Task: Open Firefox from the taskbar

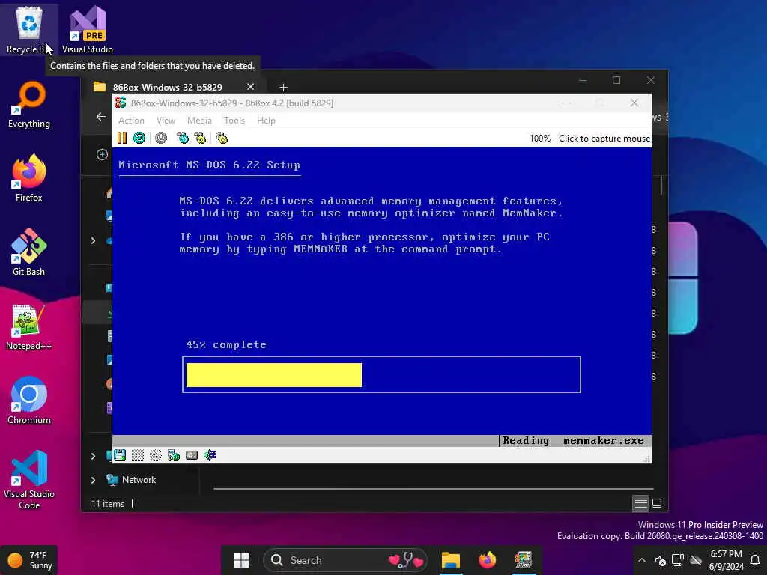Action: [x=487, y=560]
